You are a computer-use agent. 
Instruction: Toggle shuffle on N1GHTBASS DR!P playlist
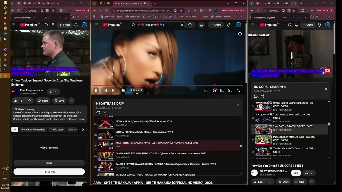(x=105, y=113)
